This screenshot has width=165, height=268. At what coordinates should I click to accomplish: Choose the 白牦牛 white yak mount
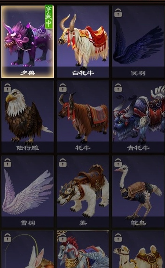[83, 42]
